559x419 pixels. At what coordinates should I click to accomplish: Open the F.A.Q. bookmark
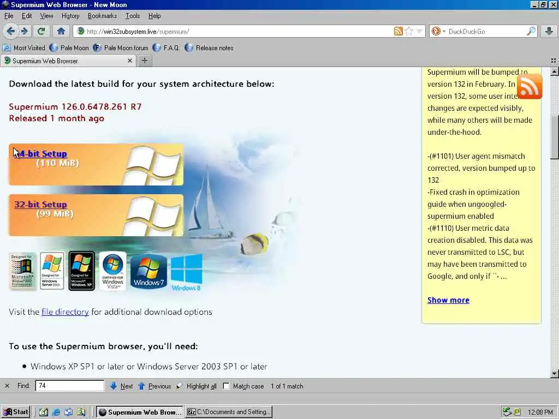166,48
